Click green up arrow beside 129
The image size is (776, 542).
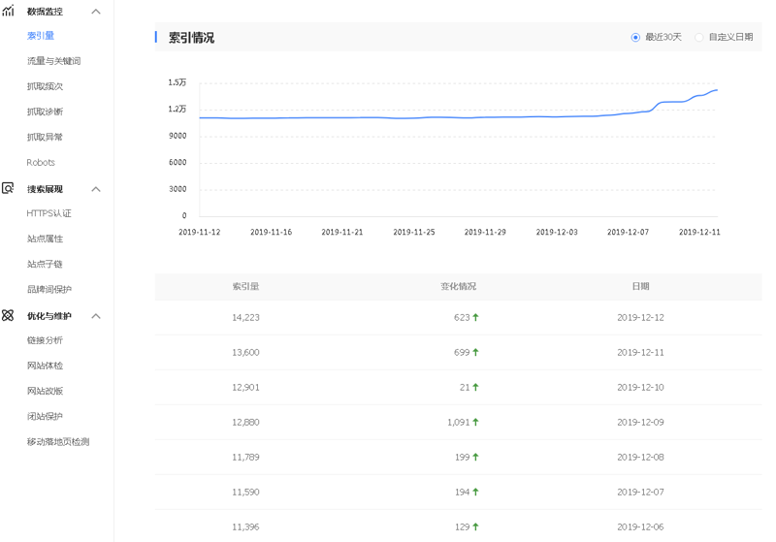click(475, 526)
